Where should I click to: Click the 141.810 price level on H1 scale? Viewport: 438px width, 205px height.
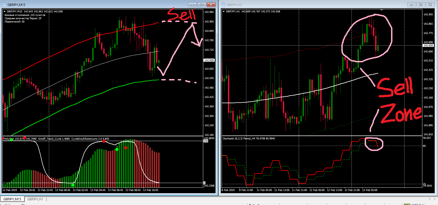(428, 135)
